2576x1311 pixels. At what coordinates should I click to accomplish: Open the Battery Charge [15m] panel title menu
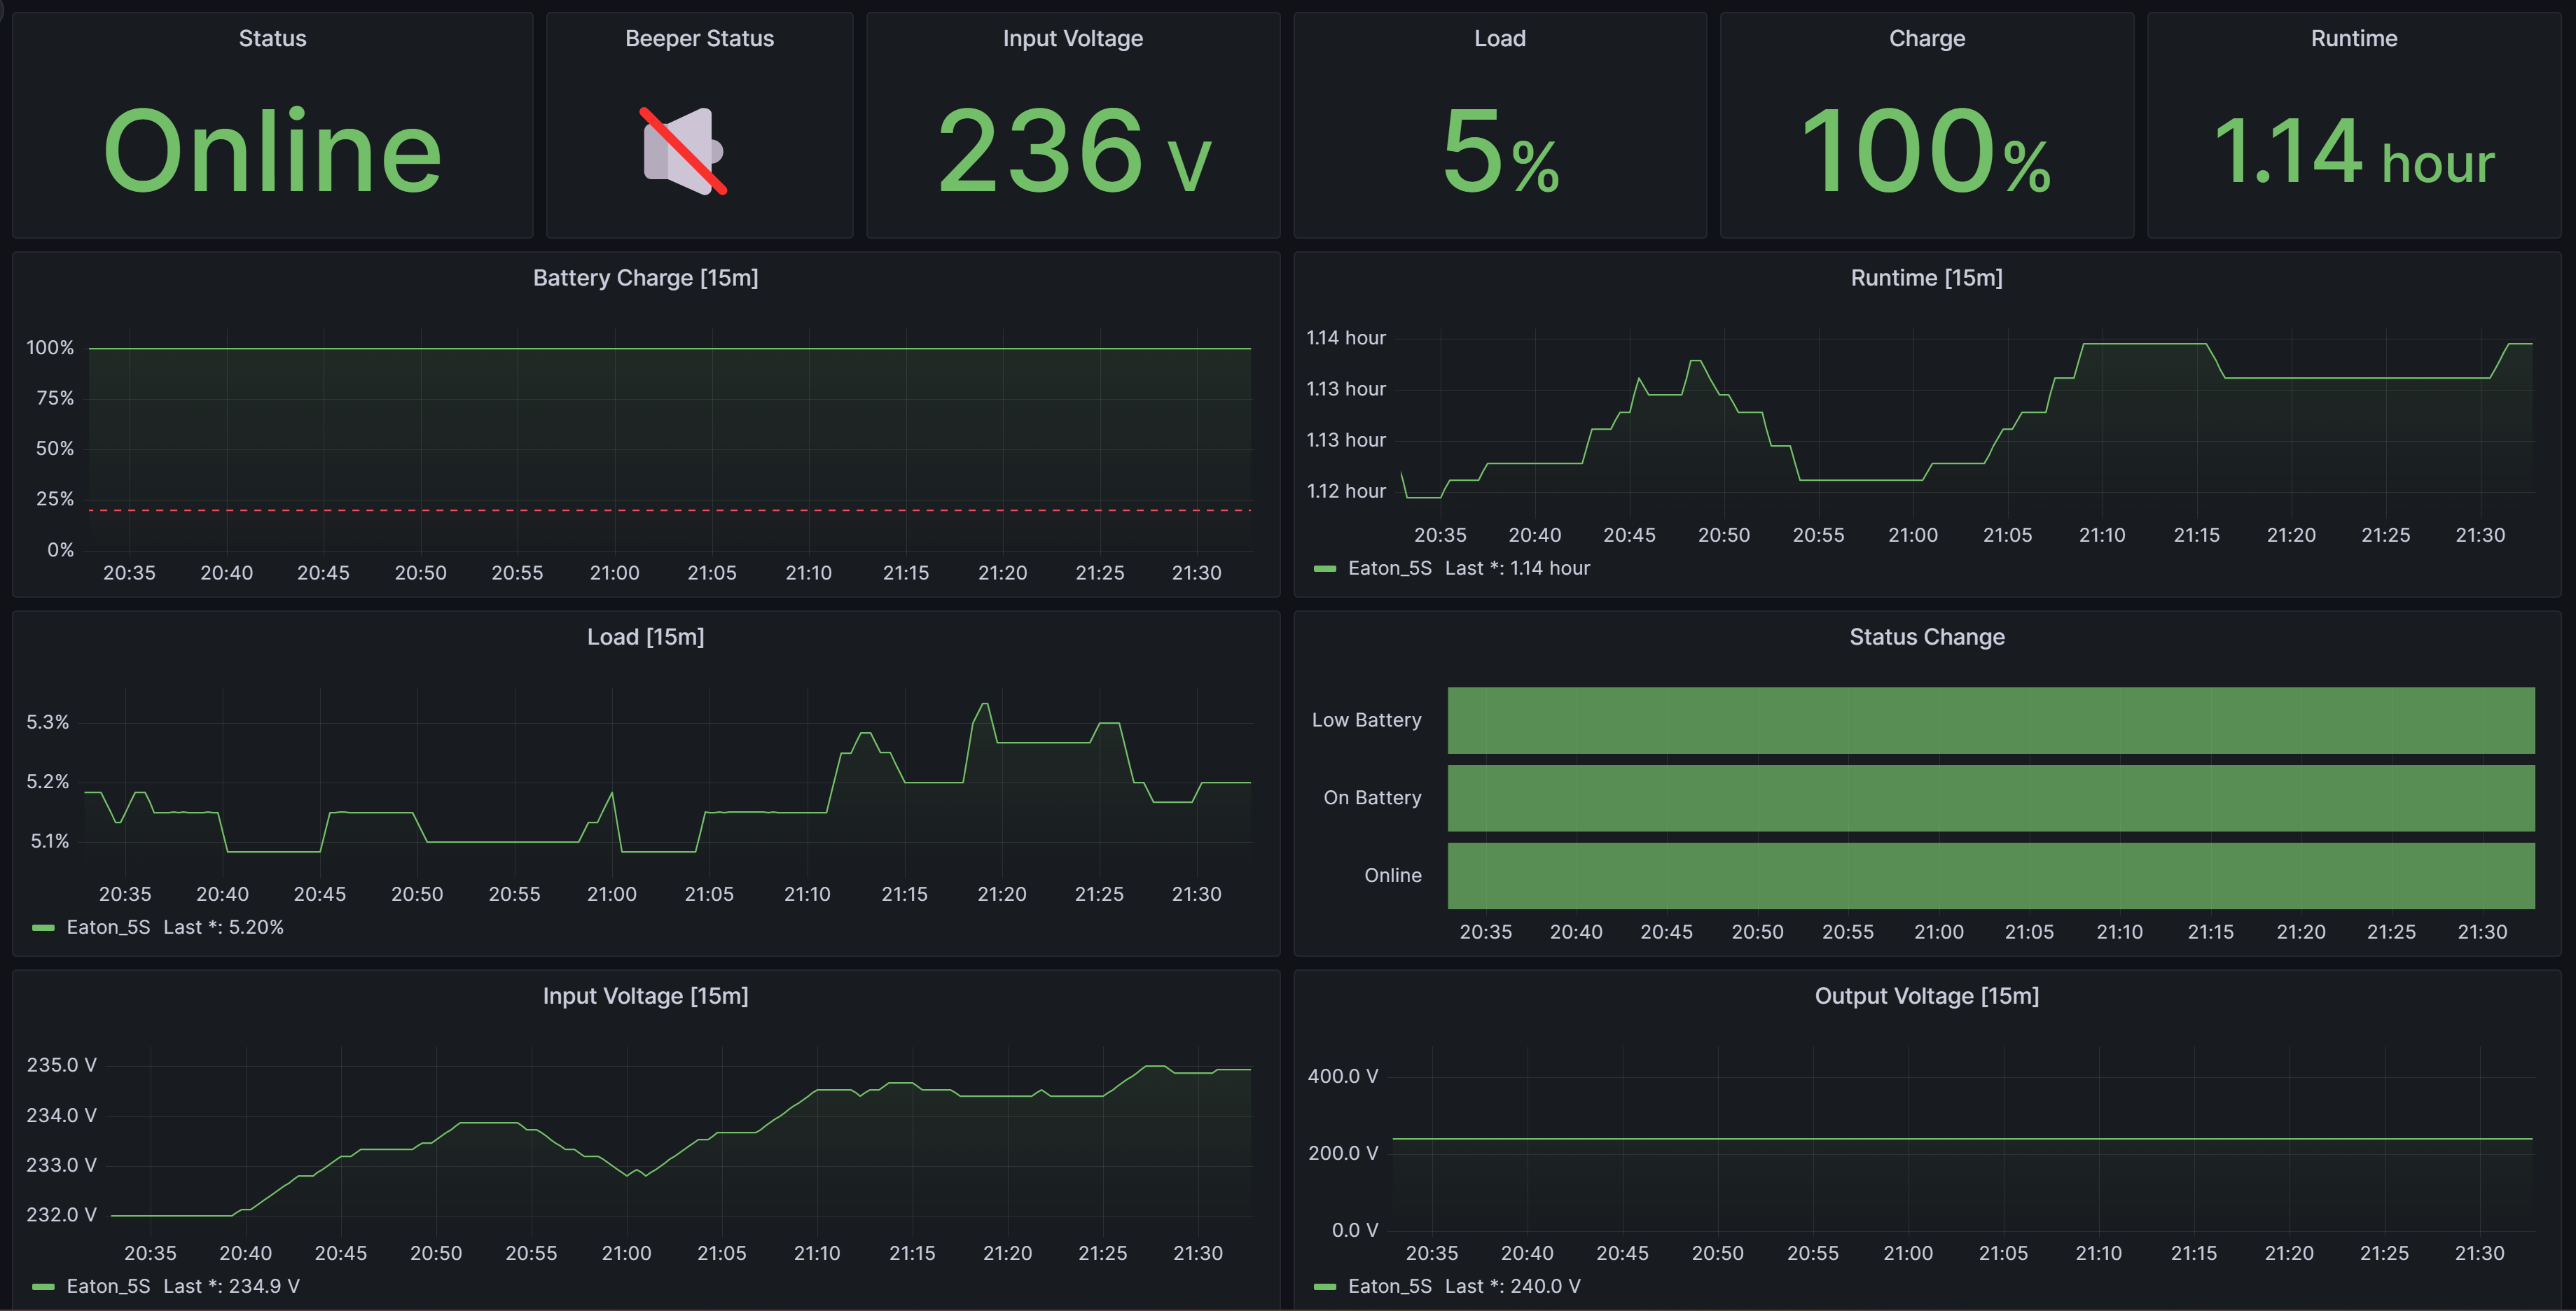[x=645, y=278]
